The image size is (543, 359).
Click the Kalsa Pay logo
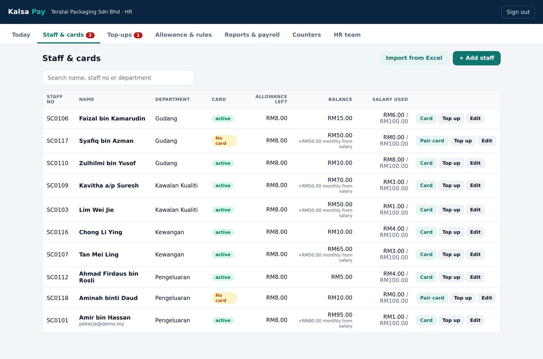coord(26,12)
